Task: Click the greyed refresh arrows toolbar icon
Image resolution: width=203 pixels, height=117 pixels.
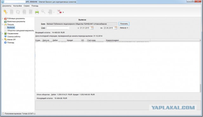Action: [x=18, y=12]
